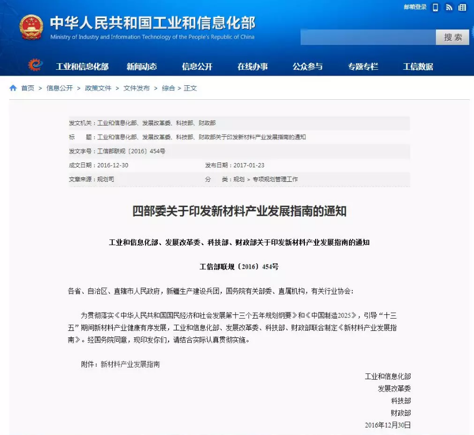The width and height of the screenshot is (474, 435).
Task: Open the 在线办事 menu item
Action: 252,67
